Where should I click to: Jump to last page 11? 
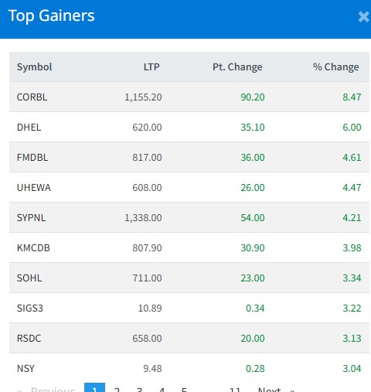point(235,388)
